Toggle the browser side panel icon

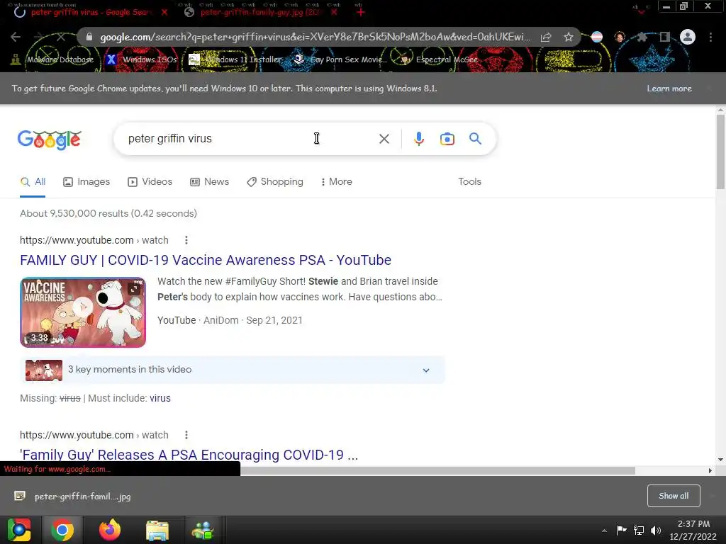[x=665, y=37]
